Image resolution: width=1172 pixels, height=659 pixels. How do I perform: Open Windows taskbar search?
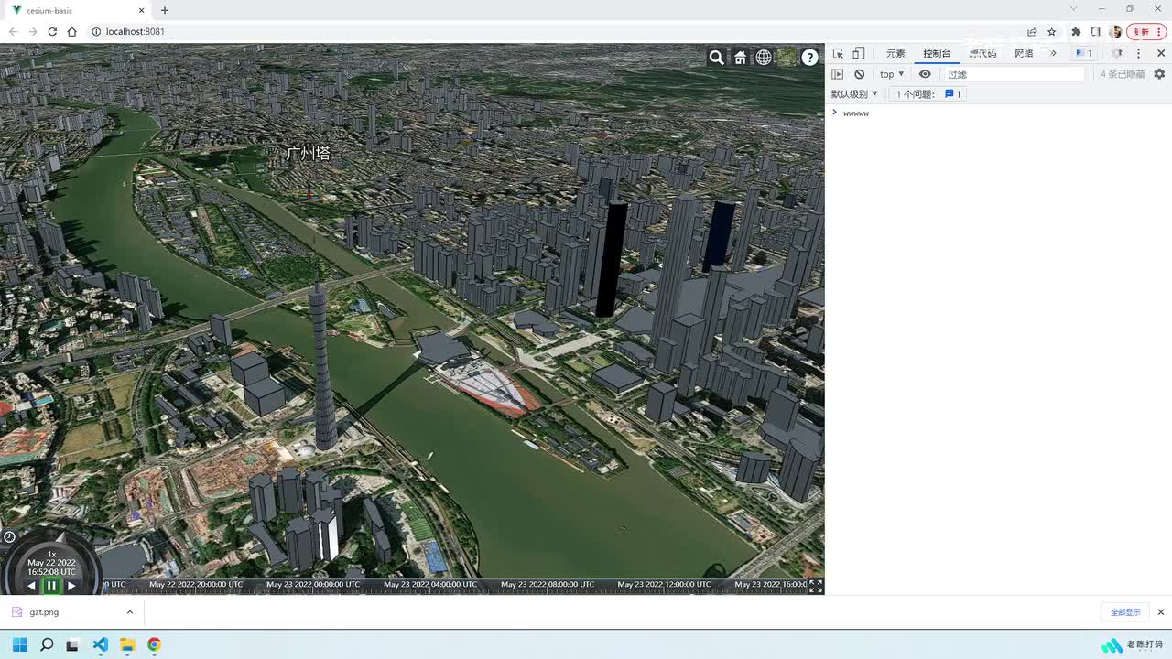47,644
